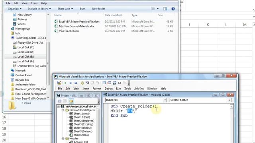
Task: Sort files by Type column header
Action: coord(134,15)
